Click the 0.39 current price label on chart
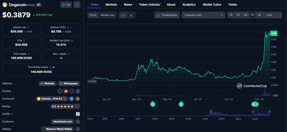This screenshot has width=287, height=132. [x=274, y=33]
